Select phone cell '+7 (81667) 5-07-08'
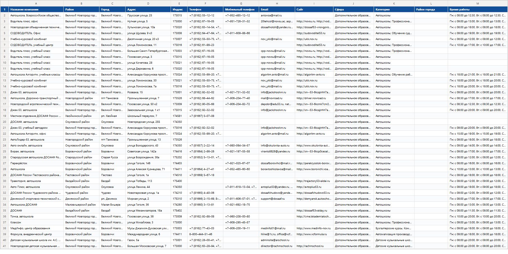508x254 pixels. coord(205,116)
